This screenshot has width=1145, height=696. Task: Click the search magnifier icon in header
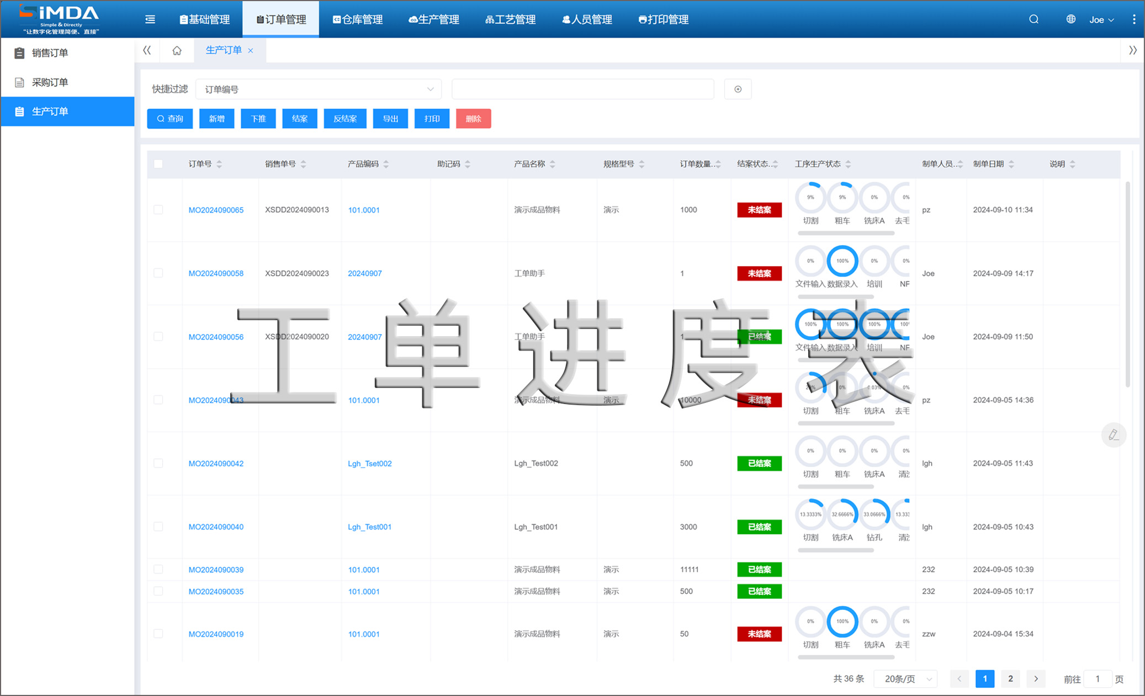1033,19
